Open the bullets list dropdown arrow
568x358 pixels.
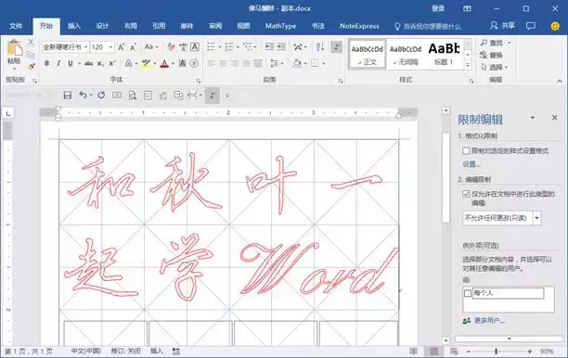[x=219, y=47]
